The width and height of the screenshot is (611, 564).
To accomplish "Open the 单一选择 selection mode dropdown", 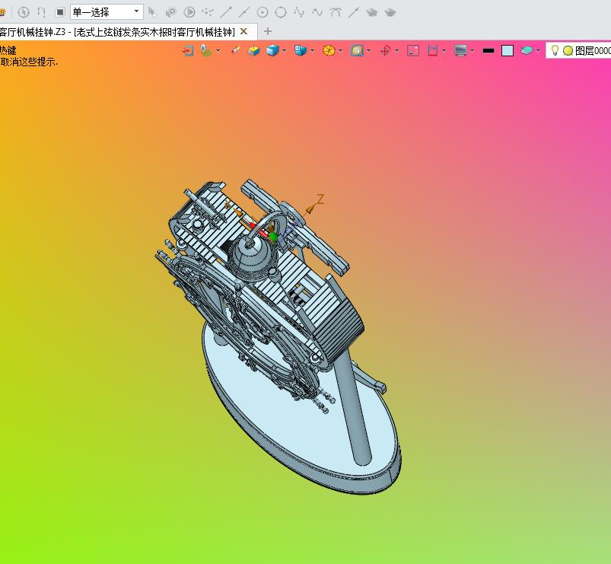I will 107,12.
